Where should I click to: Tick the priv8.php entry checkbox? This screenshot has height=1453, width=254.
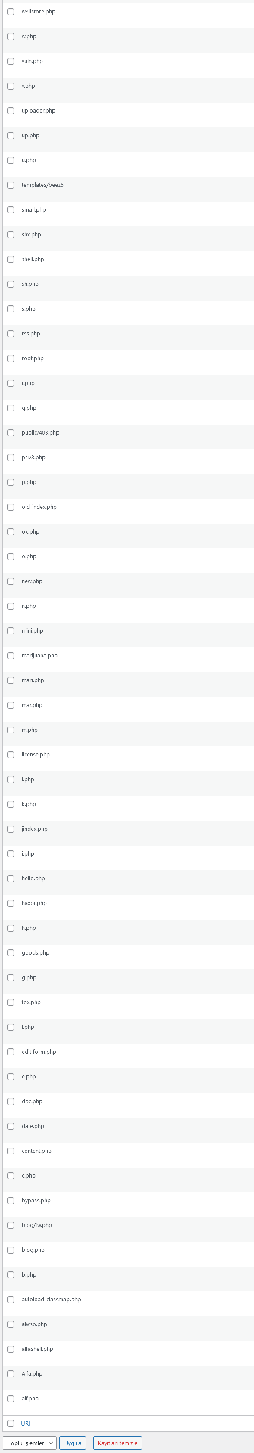[11, 458]
